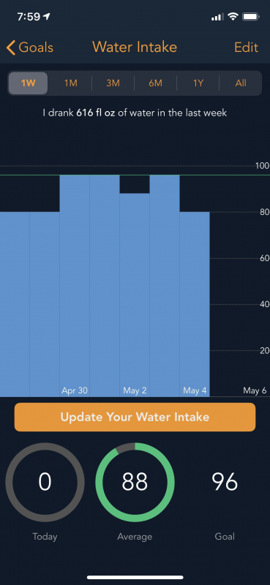Select the bar above Apr 30

tap(75, 286)
